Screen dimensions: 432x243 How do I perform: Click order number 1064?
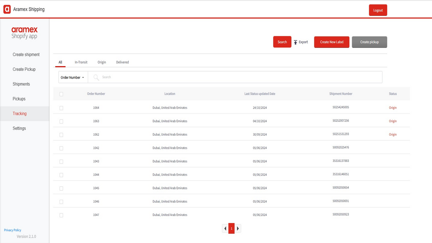coord(96,108)
